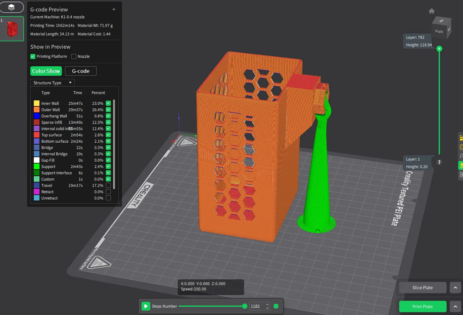Open the Structure Type dropdown
The image size is (463, 315).
click(x=52, y=83)
